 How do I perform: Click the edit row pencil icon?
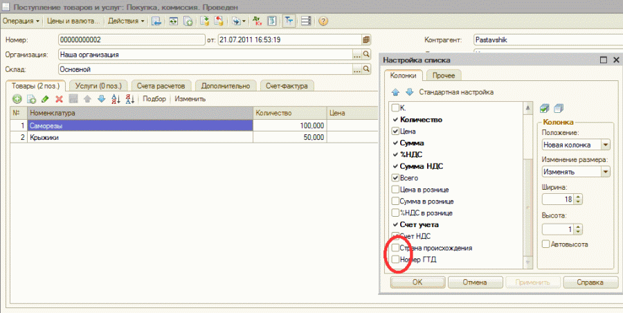pos(45,99)
